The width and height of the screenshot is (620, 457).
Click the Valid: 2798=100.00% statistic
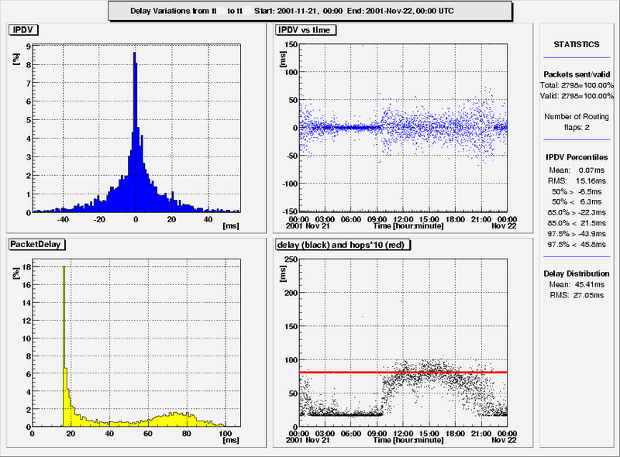[576, 95]
